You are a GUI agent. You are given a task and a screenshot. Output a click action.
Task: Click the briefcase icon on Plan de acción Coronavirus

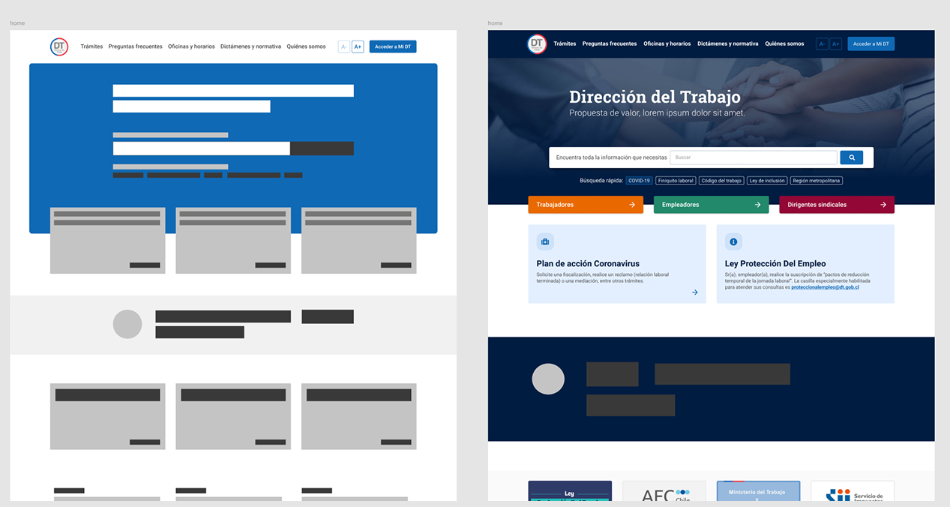[x=545, y=241]
